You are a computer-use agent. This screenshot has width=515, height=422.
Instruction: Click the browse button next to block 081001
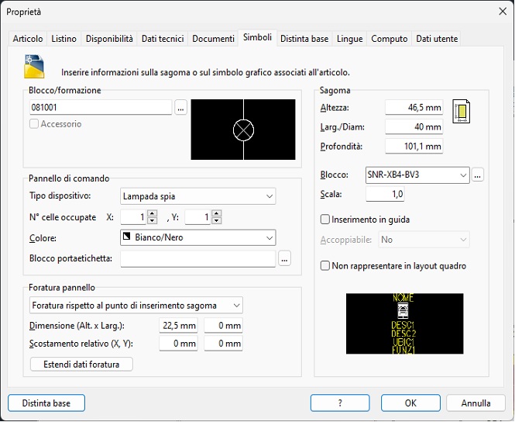181,108
